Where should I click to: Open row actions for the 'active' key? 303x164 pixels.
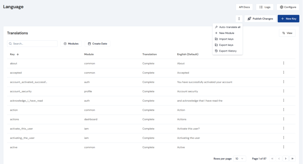(284, 147)
